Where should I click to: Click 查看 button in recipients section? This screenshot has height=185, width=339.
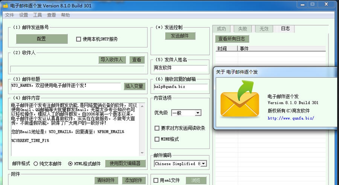pos(137,60)
